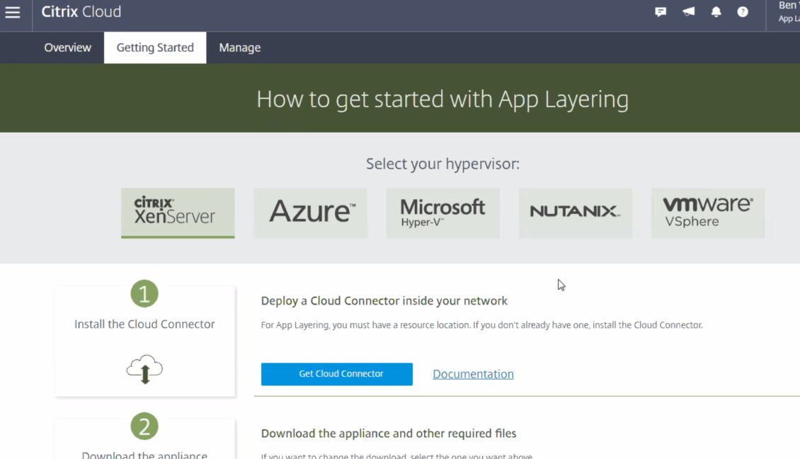Open the hamburger navigation menu

coord(13,12)
